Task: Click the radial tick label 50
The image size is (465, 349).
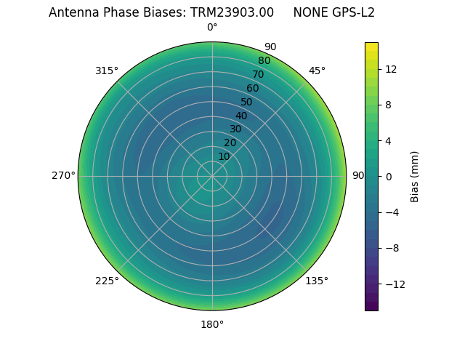Action: point(247,102)
